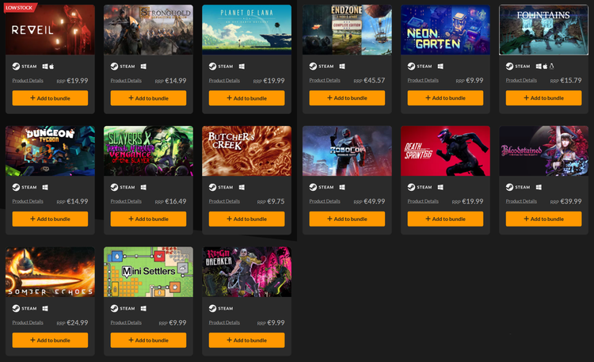Open Product Details for Butcher's Creek
The width and height of the screenshot is (594, 362).
(224, 201)
